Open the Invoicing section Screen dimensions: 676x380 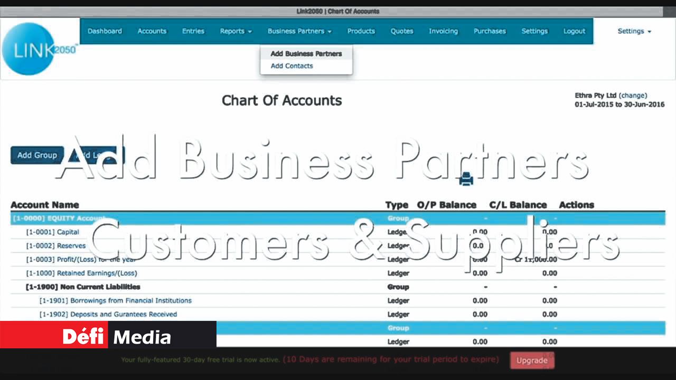point(443,31)
